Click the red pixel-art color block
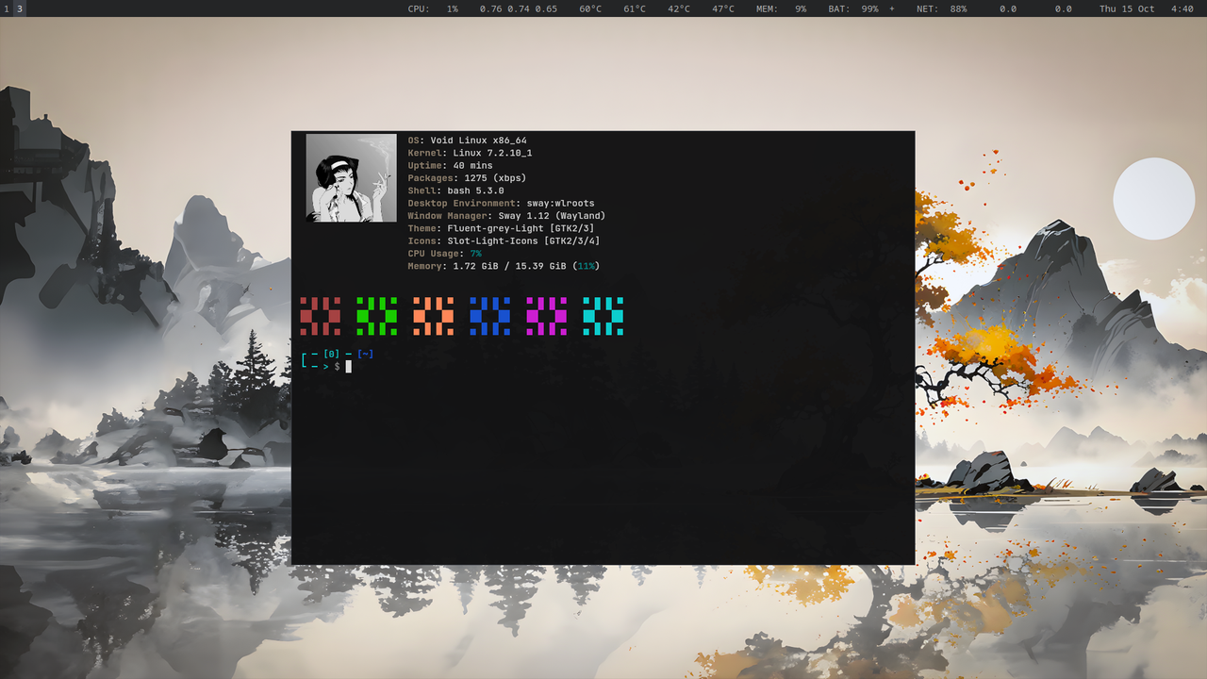 (x=320, y=316)
